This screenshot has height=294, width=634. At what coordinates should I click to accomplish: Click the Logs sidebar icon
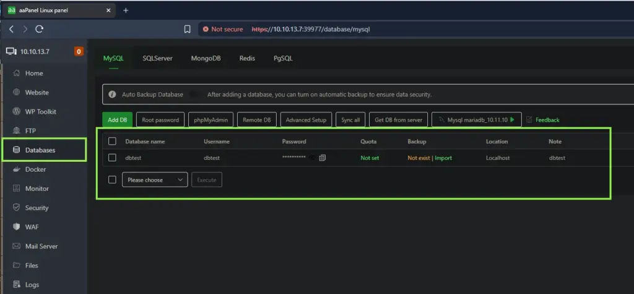point(17,284)
